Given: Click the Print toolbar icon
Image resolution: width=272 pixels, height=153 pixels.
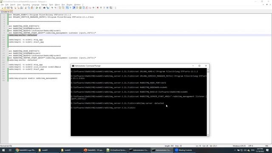Looking at the screenshot, I should tap(21, 8).
